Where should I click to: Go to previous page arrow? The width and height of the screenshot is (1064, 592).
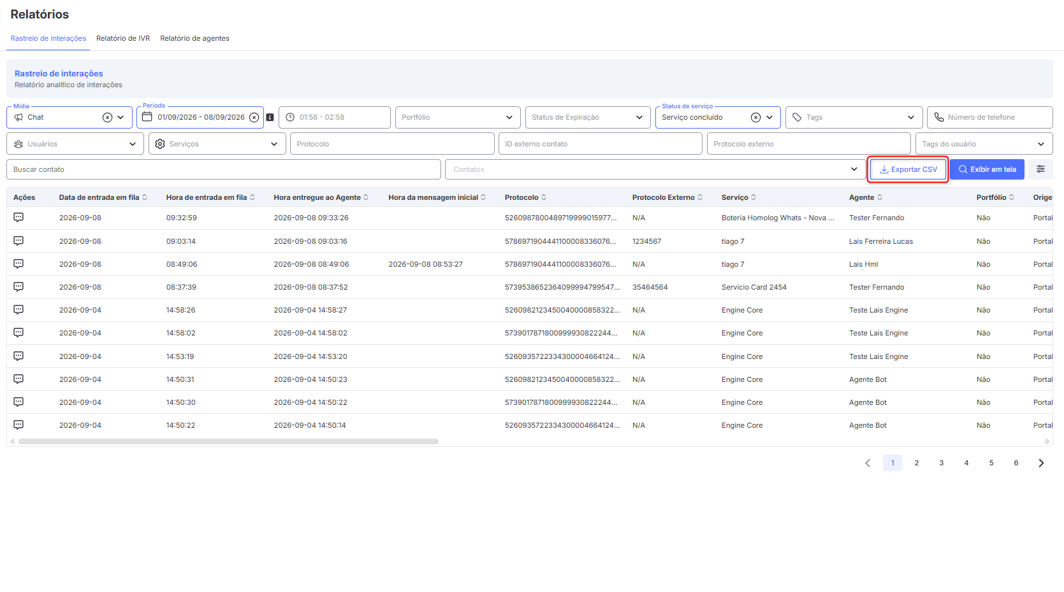click(868, 463)
